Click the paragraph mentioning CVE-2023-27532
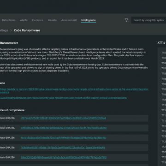The image size is (166, 166). pos(73,54)
